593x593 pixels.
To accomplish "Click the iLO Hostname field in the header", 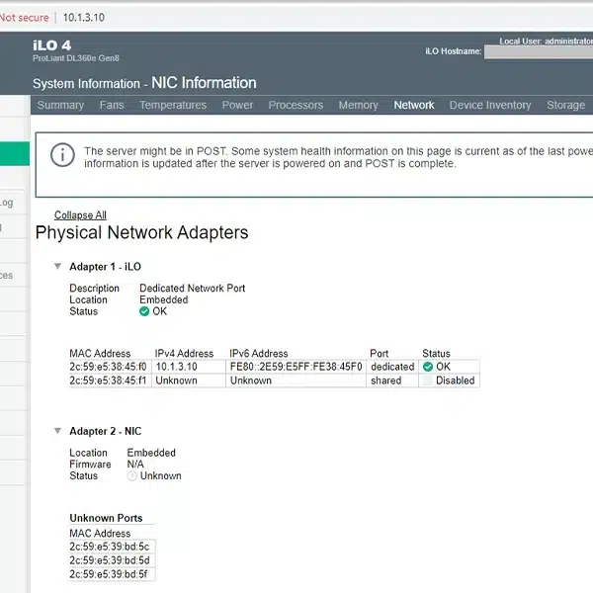I will click(539, 51).
